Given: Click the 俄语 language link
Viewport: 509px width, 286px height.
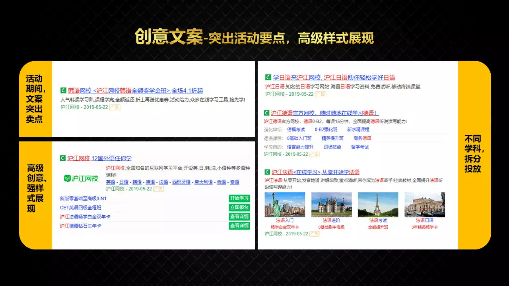Looking at the screenshot, I should click(x=221, y=182).
